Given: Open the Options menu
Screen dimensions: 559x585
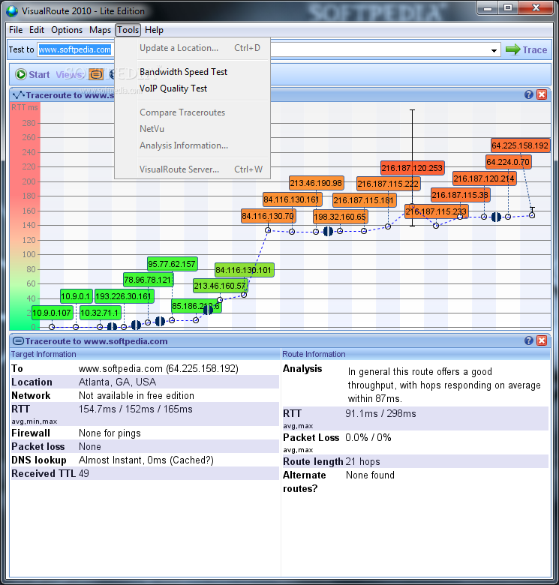Looking at the screenshot, I should click(x=67, y=30).
